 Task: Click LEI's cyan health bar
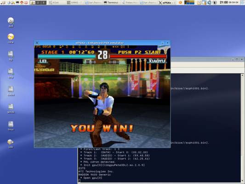pyautogui.click(x=67, y=57)
